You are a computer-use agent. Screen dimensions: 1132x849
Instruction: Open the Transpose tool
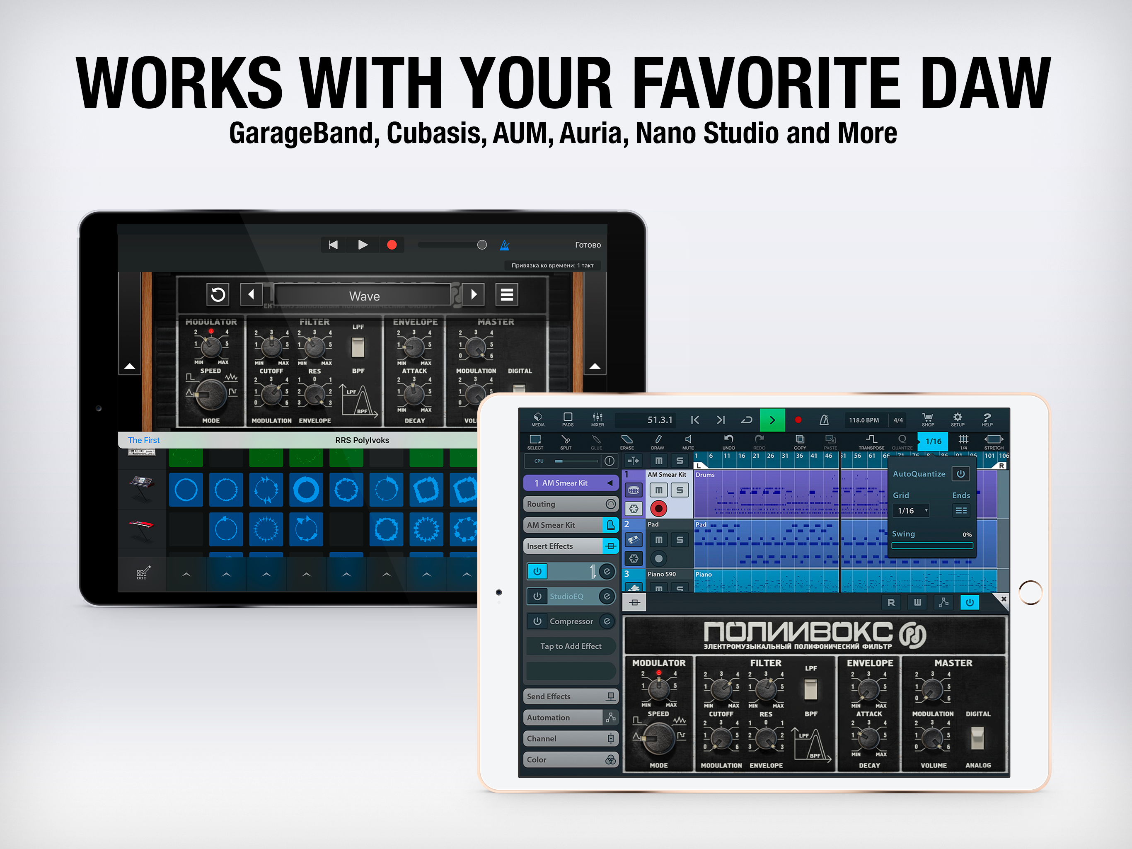tap(871, 441)
